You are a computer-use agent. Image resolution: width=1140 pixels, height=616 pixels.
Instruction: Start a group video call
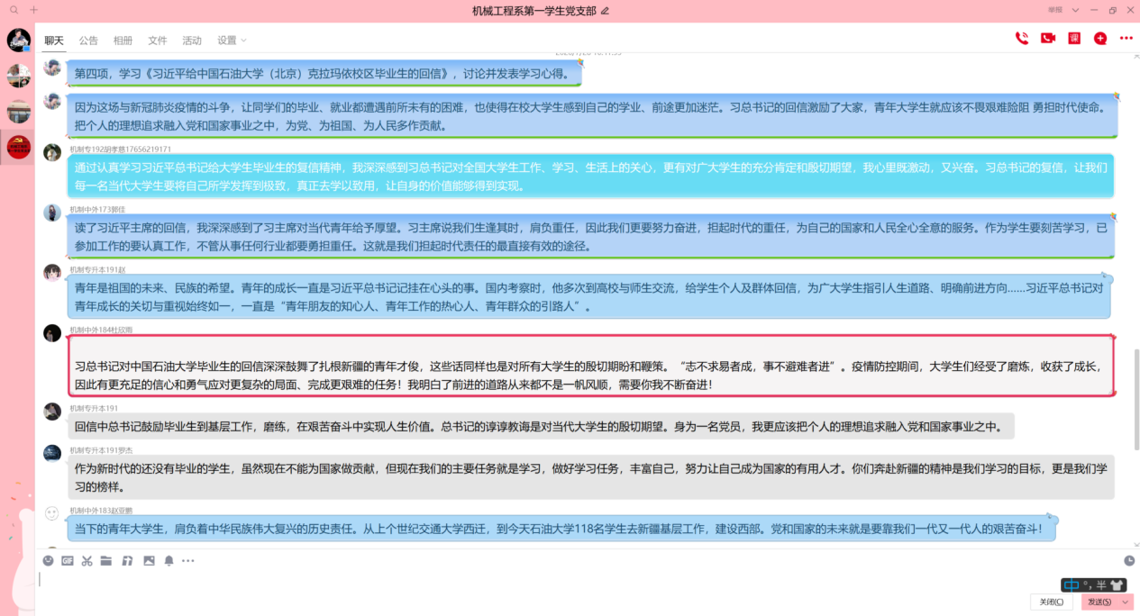[1048, 39]
